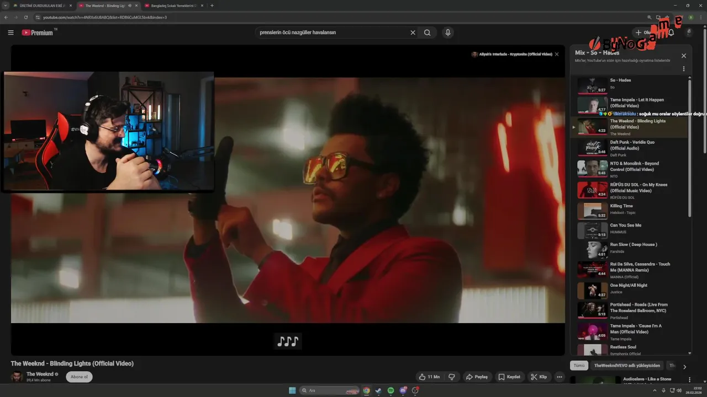Screen dimensions: 707x397
Task: Play Portishead - Roads live video
Action: (629, 310)
